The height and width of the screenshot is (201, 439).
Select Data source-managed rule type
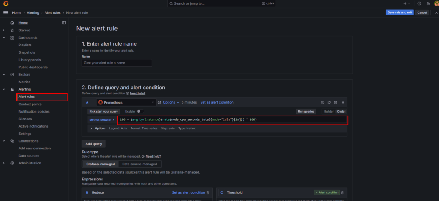pyautogui.click(x=139, y=164)
